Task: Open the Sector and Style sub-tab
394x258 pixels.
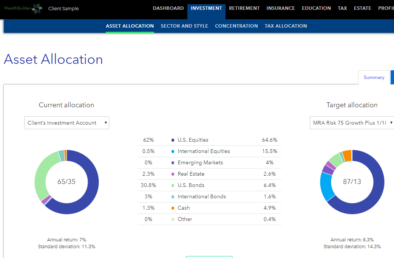Action: click(x=184, y=26)
